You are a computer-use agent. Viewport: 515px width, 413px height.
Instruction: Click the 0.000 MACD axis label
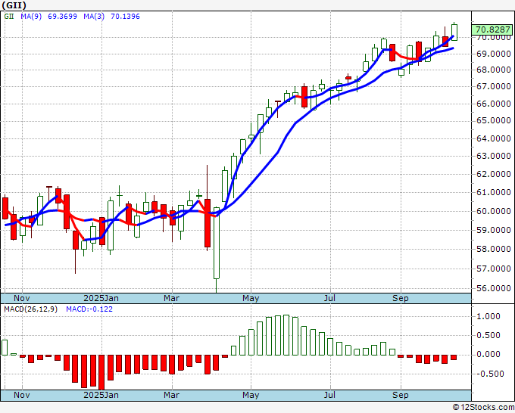(488, 354)
